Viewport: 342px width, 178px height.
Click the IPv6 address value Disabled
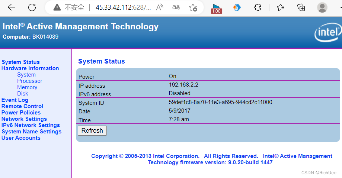click(x=179, y=93)
